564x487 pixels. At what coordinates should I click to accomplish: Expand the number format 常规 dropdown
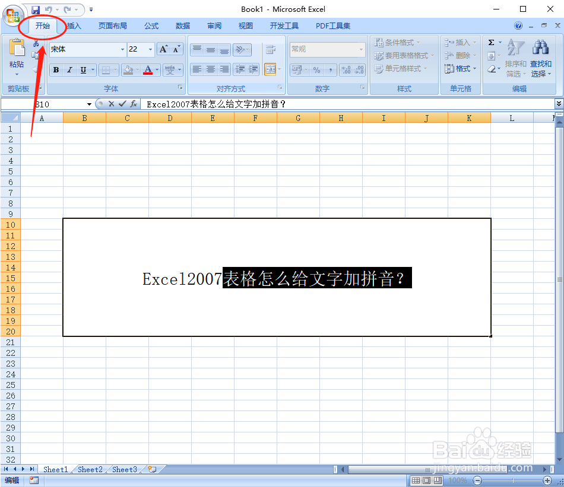361,49
